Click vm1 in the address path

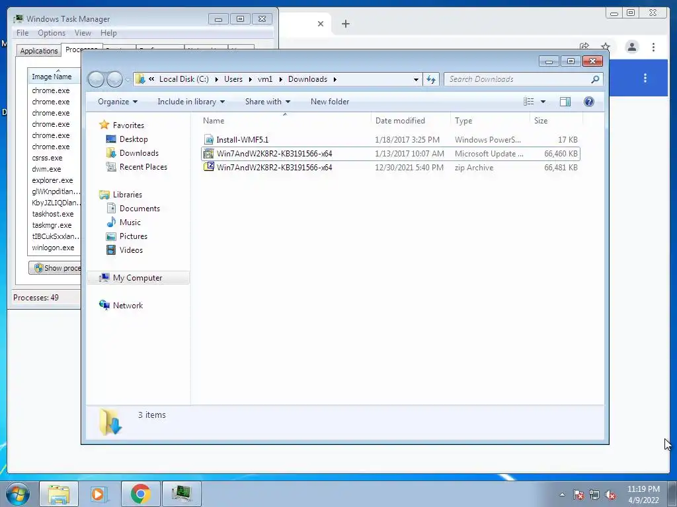264,79
